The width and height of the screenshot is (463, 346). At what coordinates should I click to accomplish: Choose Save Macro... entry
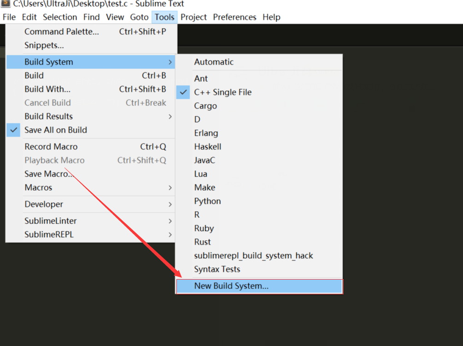91,174
